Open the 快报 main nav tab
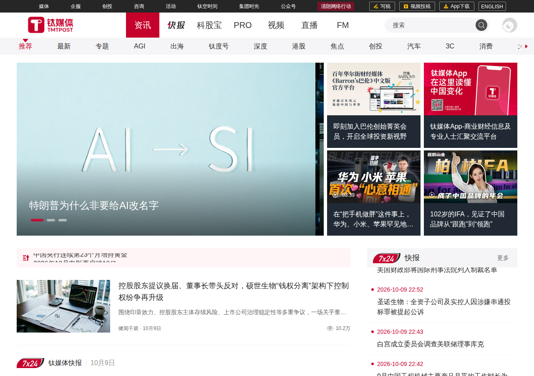 [176, 25]
